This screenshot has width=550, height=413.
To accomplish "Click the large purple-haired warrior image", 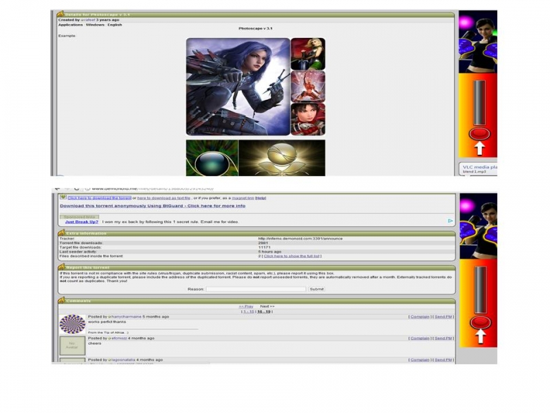I will click(238, 87).
